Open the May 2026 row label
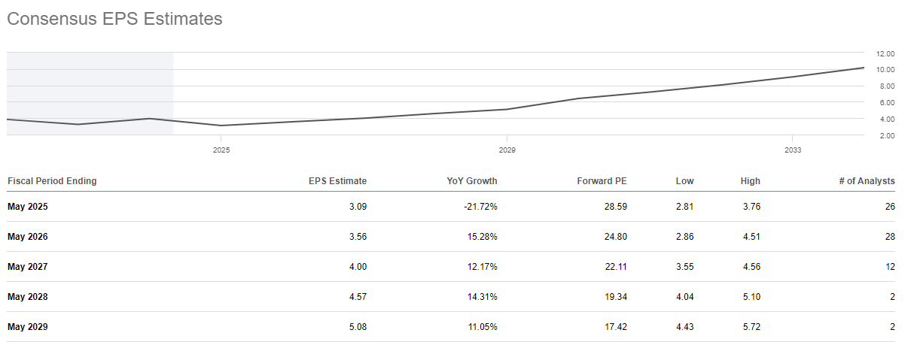 pyautogui.click(x=27, y=236)
